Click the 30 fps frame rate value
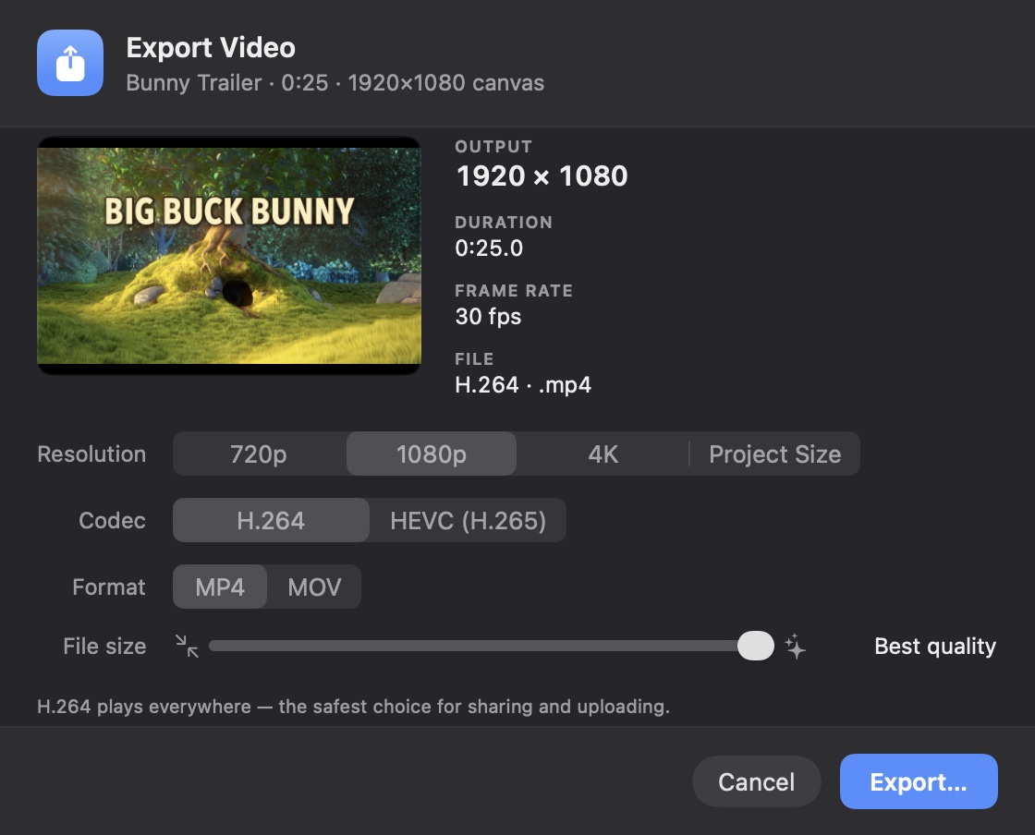The image size is (1035, 835). click(x=489, y=316)
